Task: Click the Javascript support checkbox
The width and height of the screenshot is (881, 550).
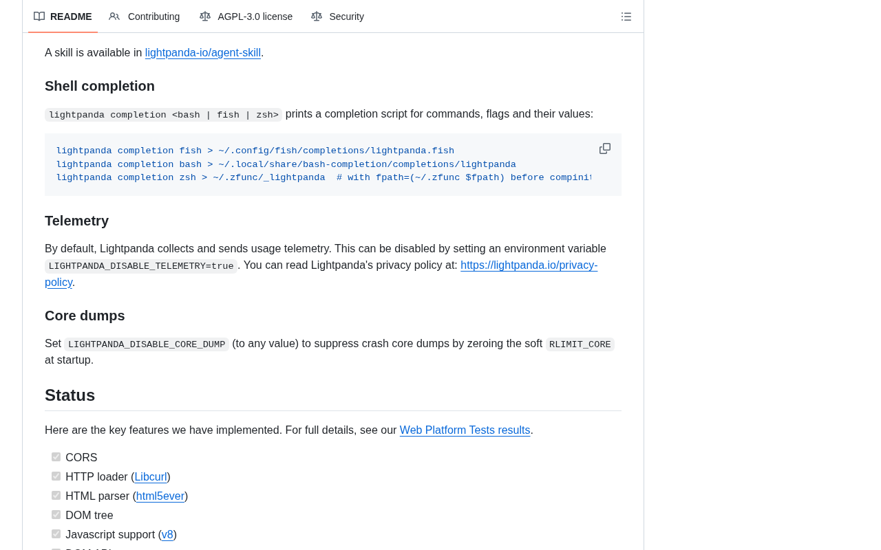Action: [56, 534]
